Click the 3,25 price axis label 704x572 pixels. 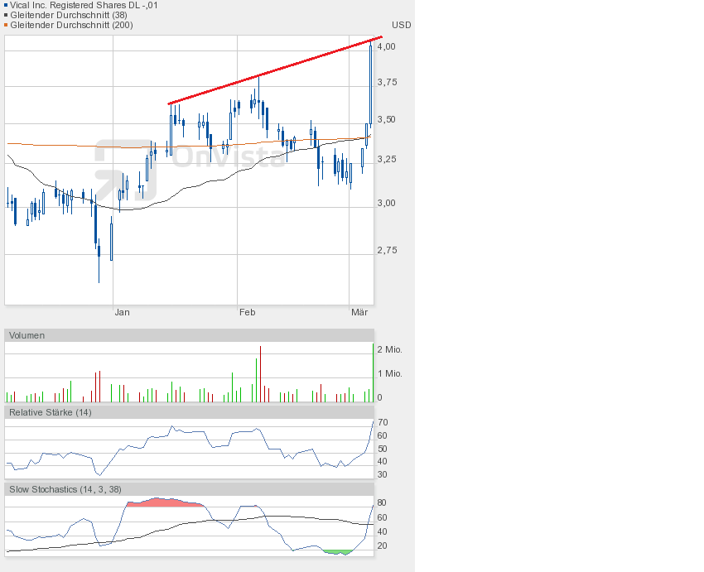coord(387,159)
